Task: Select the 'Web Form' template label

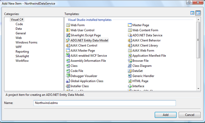Action: (x=78, y=25)
